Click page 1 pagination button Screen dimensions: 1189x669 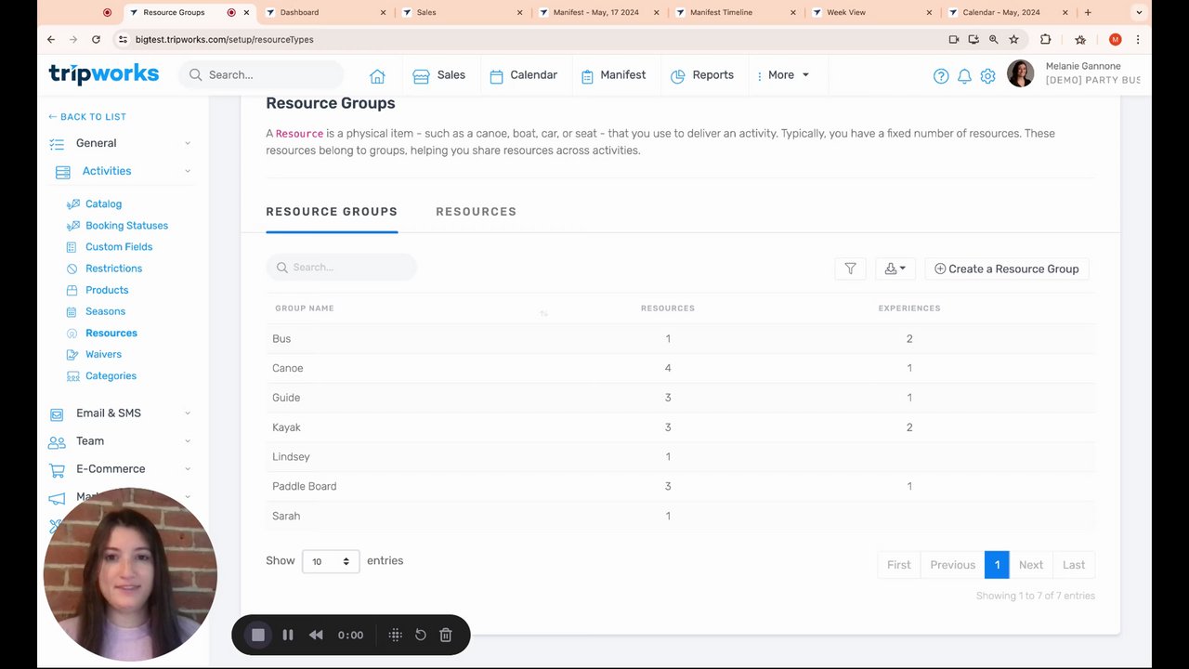(x=997, y=565)
